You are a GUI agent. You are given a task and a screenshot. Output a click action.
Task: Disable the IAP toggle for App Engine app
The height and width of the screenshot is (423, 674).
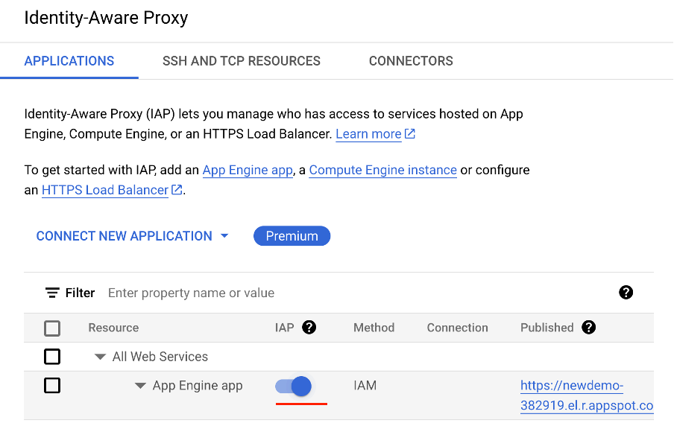(294, 386)
